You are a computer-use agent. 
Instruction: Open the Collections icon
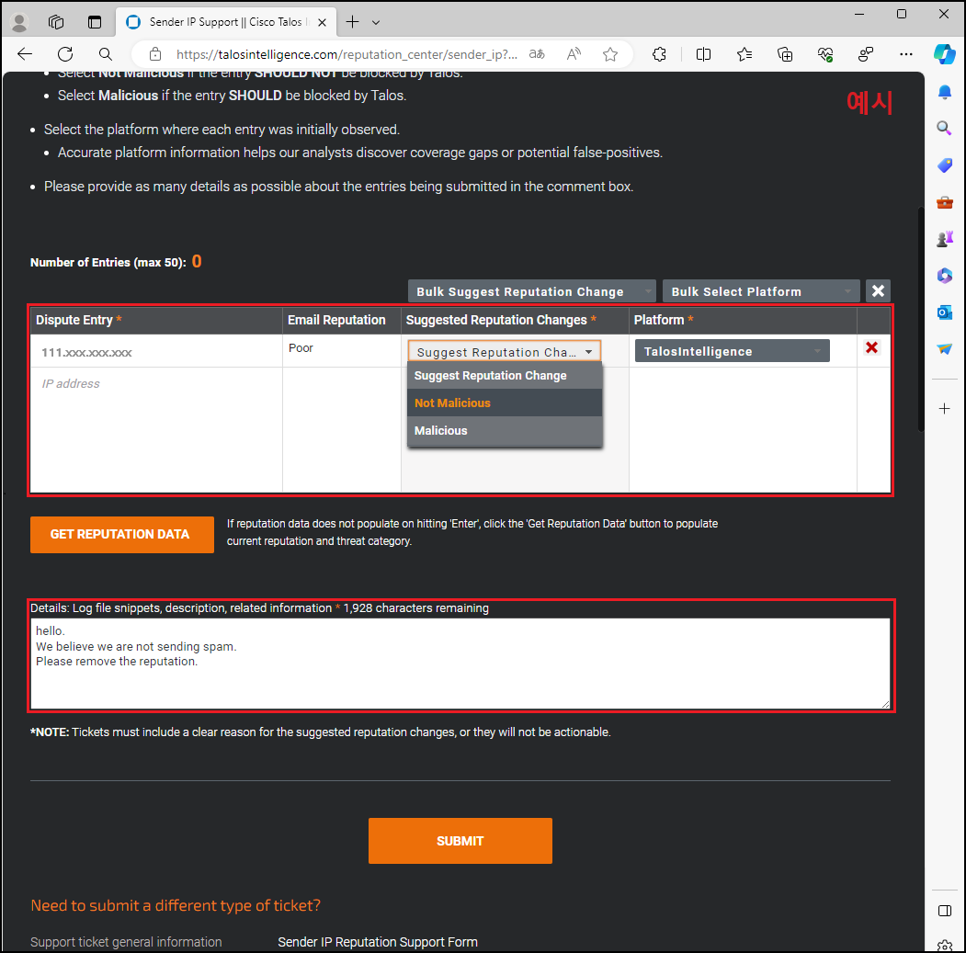click(x=785, y=54)
